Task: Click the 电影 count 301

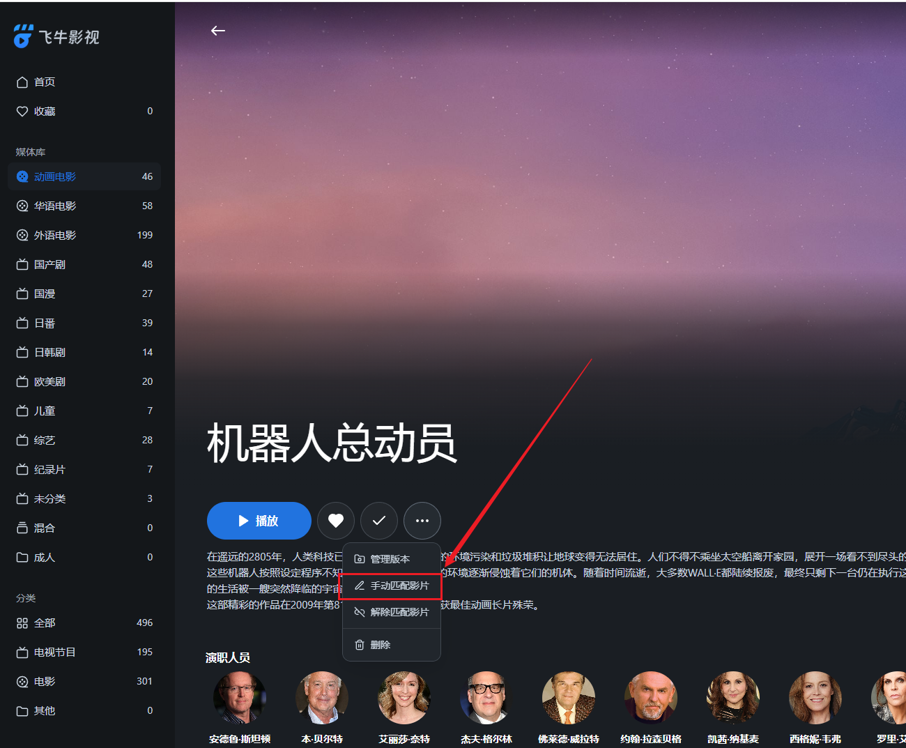Action: 145,682
